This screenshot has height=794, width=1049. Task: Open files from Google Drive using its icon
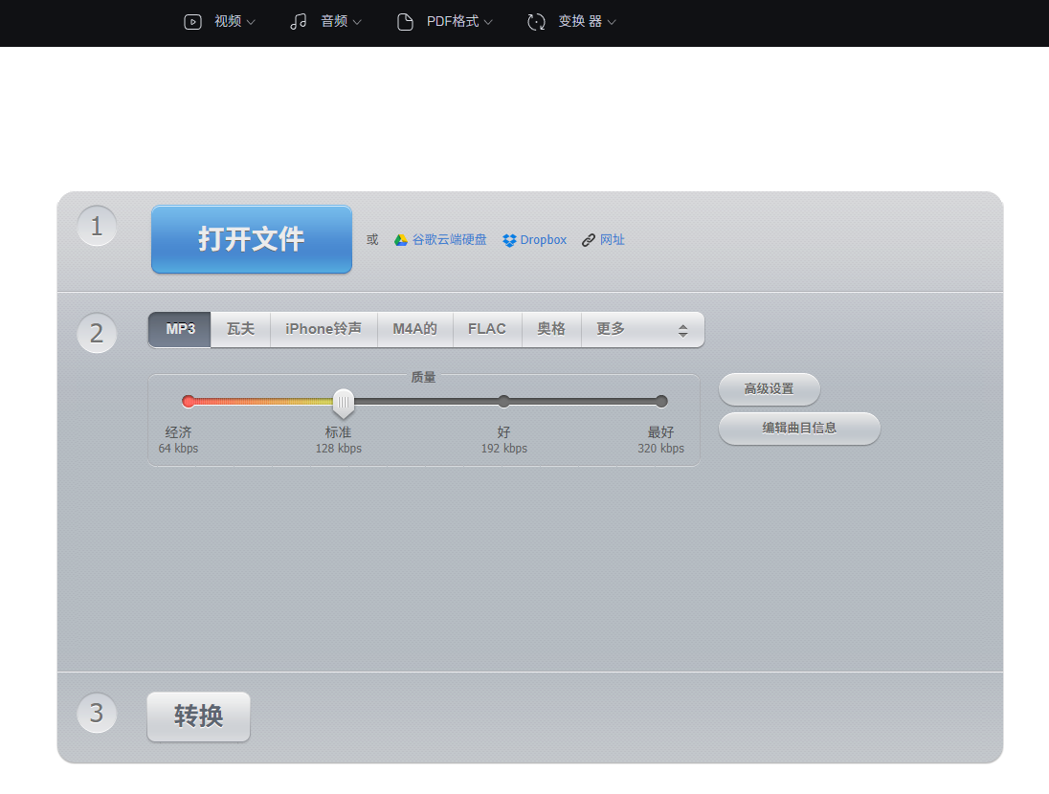(x=402, y=239)
